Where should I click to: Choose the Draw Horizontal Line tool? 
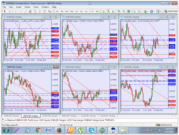coord(21,11)
